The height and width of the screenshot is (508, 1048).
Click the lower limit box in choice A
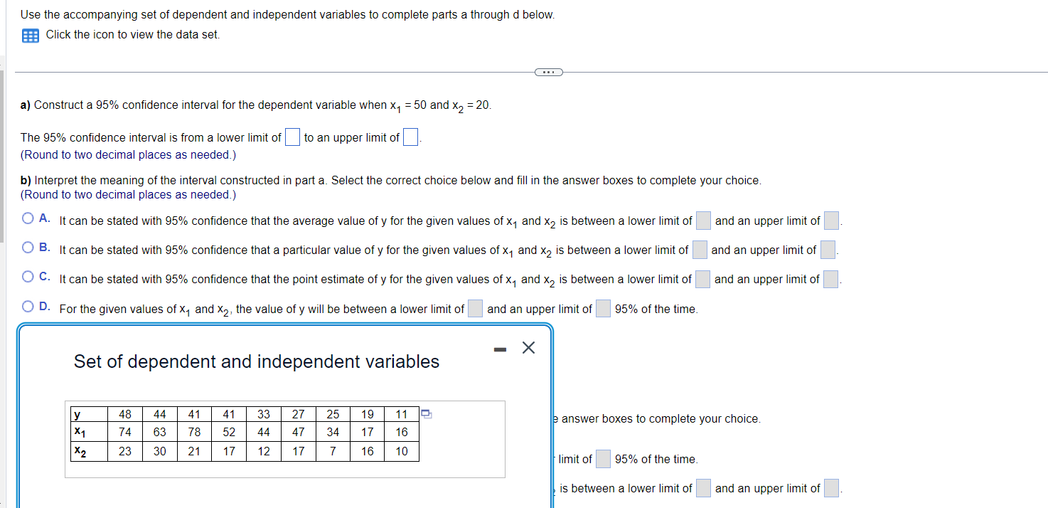tap(702, 221)
